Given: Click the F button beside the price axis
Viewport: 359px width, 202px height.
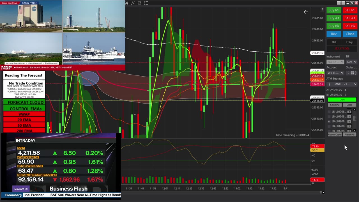Looking at the screenshot, I should coord(322,10).
